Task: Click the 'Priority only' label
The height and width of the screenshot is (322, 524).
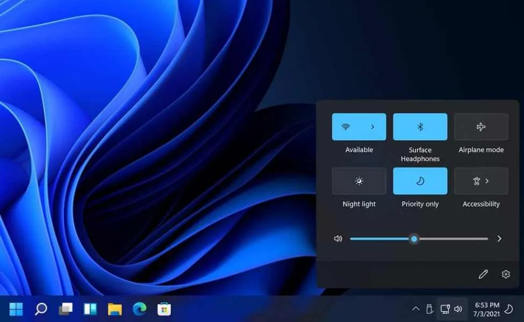Action: click(x=420, y=204)
